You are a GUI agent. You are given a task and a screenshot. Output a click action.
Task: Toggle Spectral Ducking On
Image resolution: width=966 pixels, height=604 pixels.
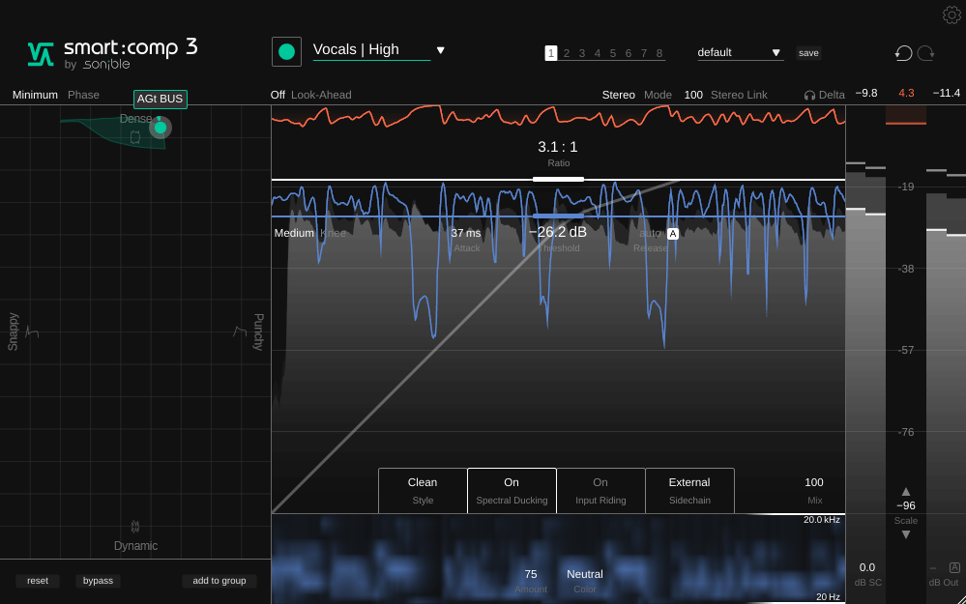512,490
